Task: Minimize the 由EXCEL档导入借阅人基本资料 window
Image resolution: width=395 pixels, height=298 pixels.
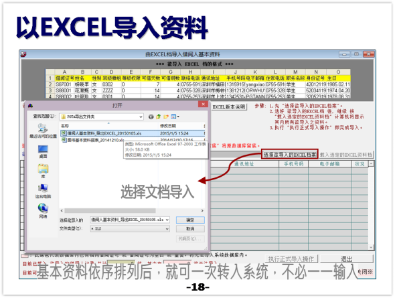Action: 344,54
